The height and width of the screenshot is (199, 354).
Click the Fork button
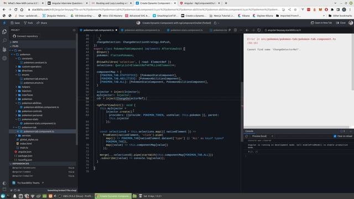(x=28, y=23)
